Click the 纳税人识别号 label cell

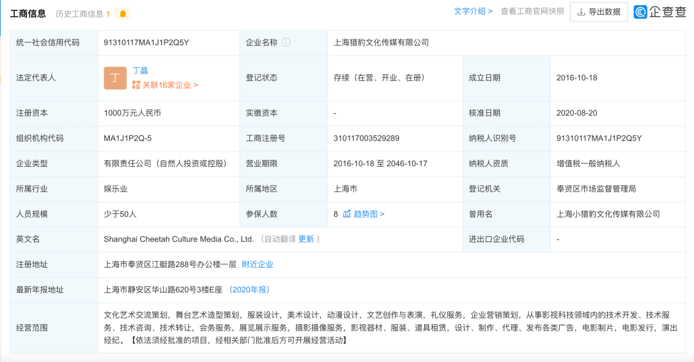tap(506, 139)
